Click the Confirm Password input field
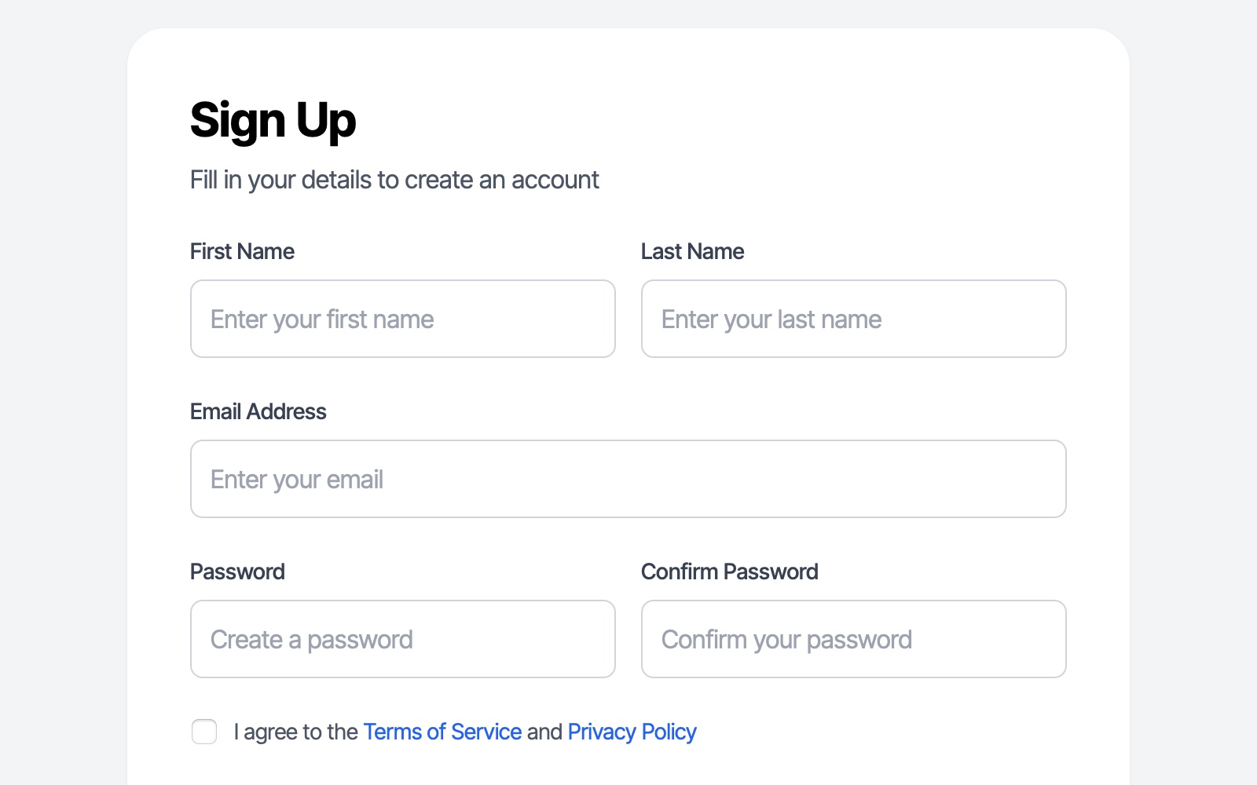 (853, 639)
